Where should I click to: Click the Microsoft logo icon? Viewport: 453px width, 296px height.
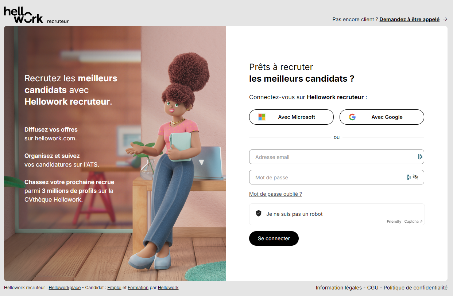click(262, 117)
